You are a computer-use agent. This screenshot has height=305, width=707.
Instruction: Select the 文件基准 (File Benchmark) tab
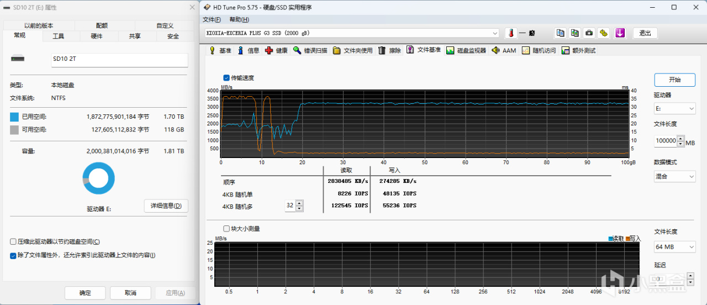424,50
